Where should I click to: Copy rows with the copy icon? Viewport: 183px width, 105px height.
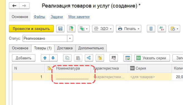pos(67,58)
